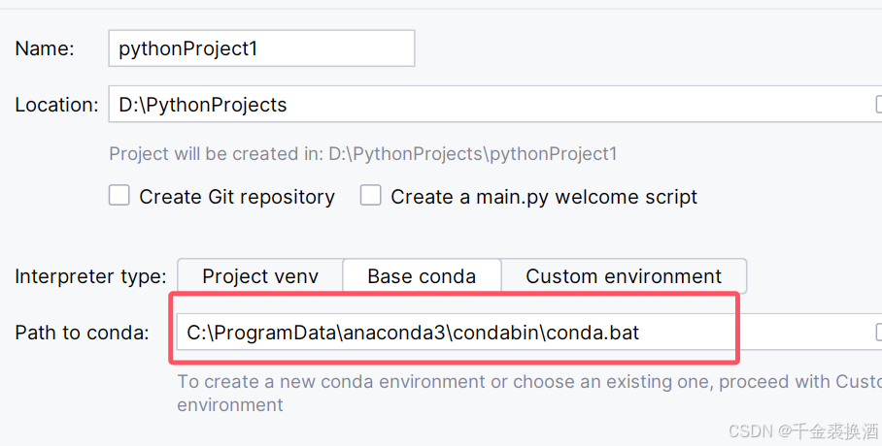Viewport: 882px width, 446px height.
Task: Click the conda.bat path in Path to conda
Action: coord(413,333)
